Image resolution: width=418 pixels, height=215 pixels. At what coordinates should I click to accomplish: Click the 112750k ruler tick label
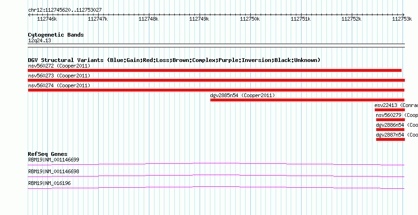[250, 19]
